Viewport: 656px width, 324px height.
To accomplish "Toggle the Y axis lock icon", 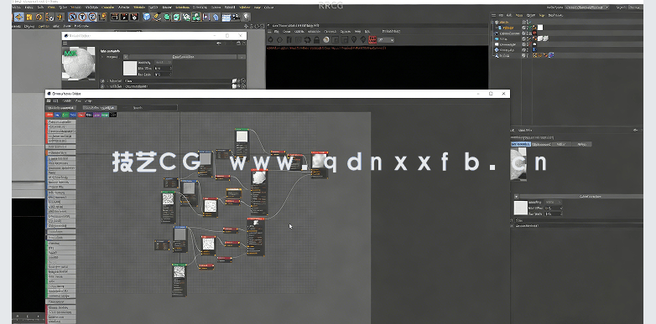I will click(x=82, y=17).
